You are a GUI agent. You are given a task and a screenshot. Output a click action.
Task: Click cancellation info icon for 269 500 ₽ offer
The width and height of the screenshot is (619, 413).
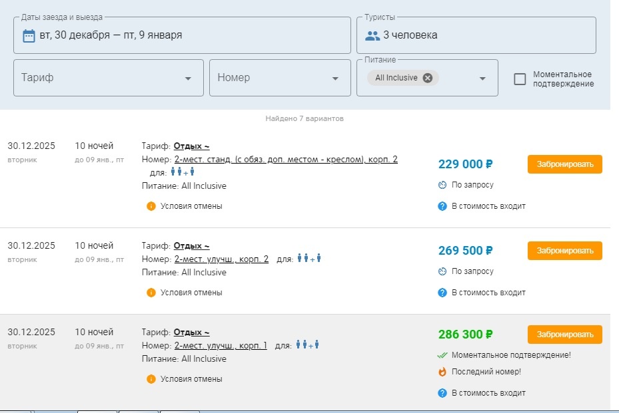pyautogui.click(x=151, y=293)
